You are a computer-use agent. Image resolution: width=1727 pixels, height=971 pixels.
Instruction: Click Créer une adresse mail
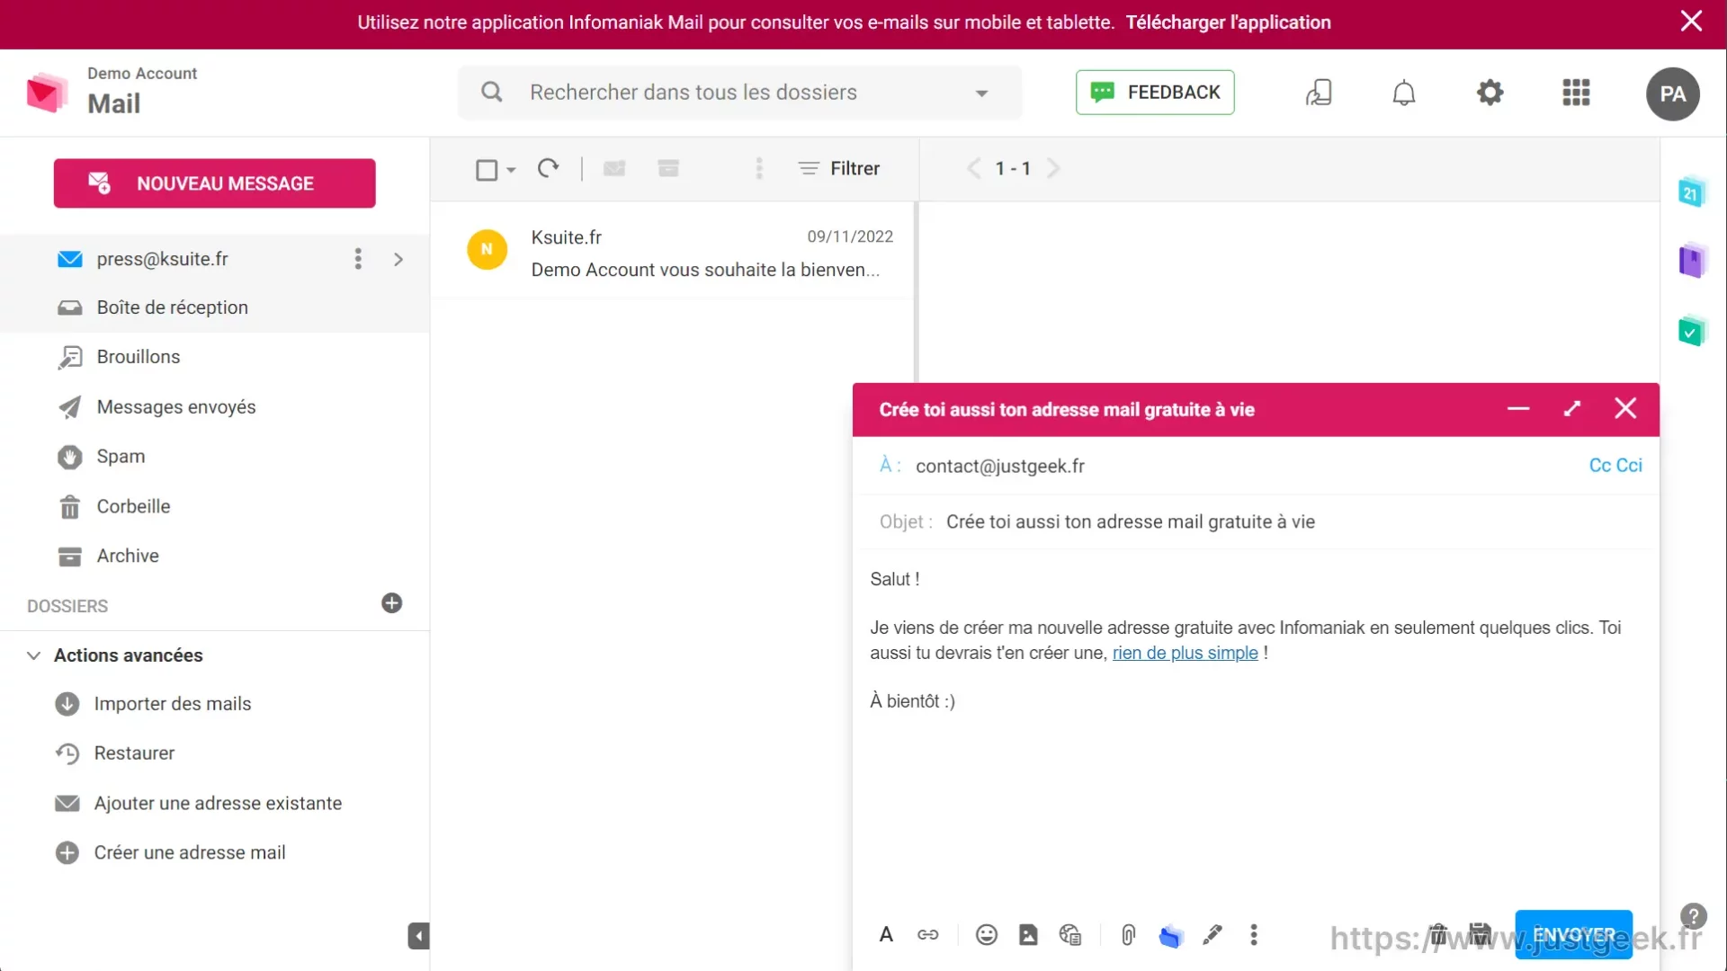click(x=190, y=852)
